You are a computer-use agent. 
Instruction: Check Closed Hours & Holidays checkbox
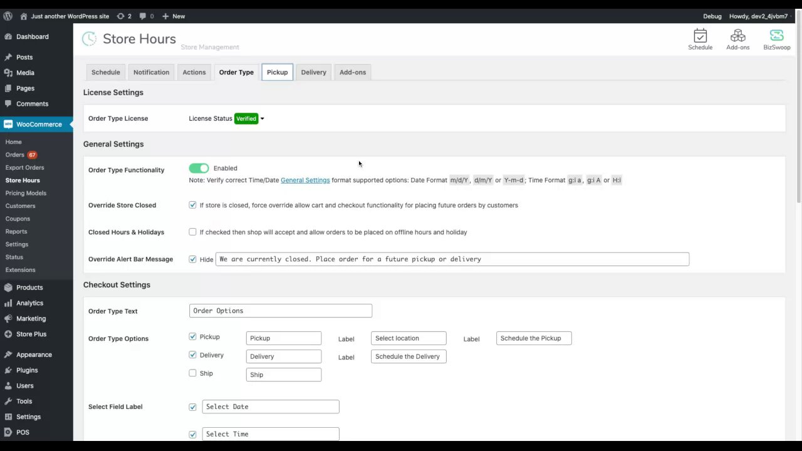(x=192, y=232)
